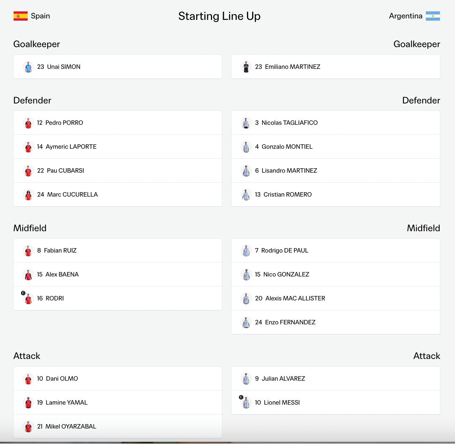The height and width of the screenshot is (444, 455).
Task: Open Aymeric Laporte's player row
Action: pos(118,147)
